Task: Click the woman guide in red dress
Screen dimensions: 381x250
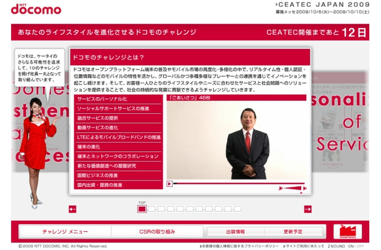Action: [36, 153]
